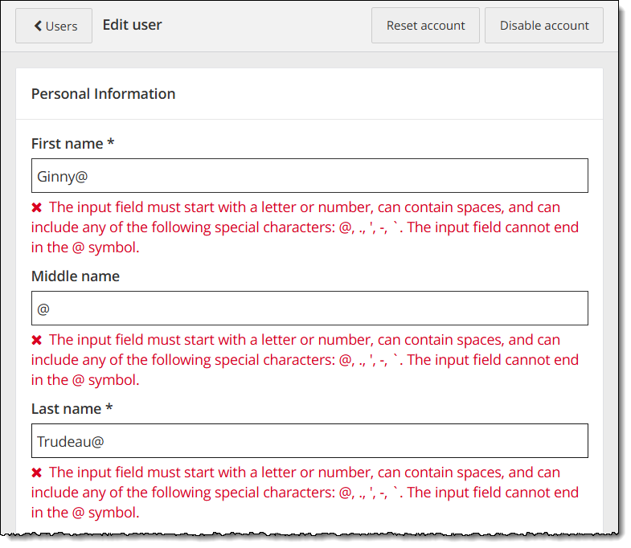Image resolution: width=631 pixels, height=548 pixels.
Task: Click the red X icon under First name
Action: click(x=37, y=207)
